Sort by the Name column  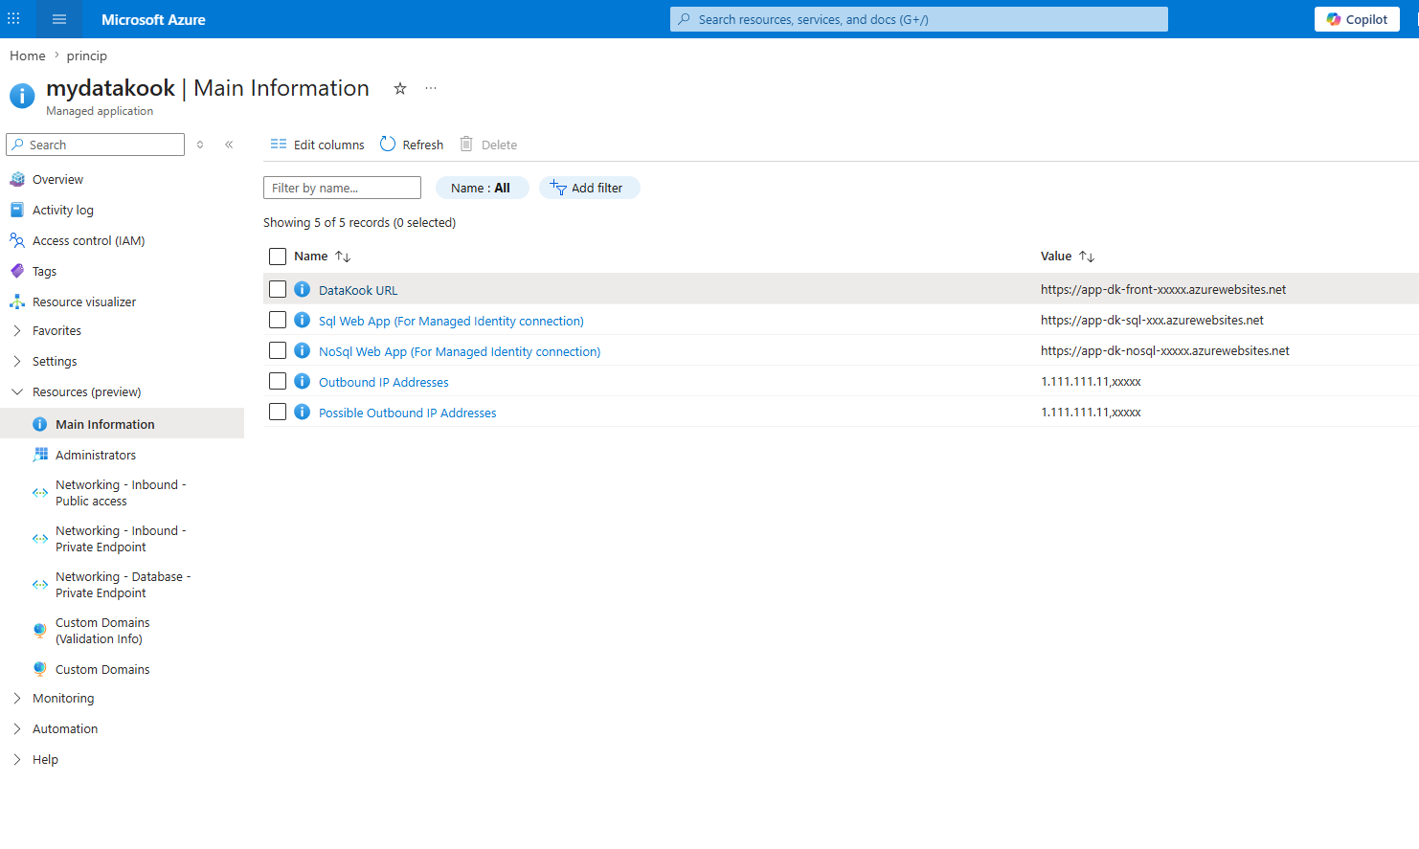(323, 257)
